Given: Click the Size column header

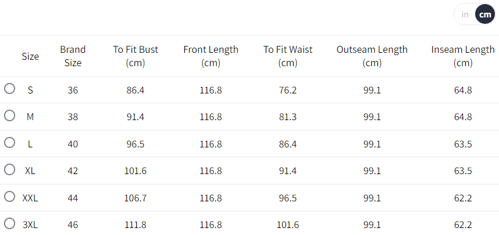Looking at the screenshot, I should 30,56.
